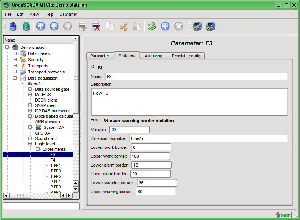Image resolution: width=300 pixels, height=220 pixels.
Task: Go up one level with the up arrow
Action: pos(41,26)
